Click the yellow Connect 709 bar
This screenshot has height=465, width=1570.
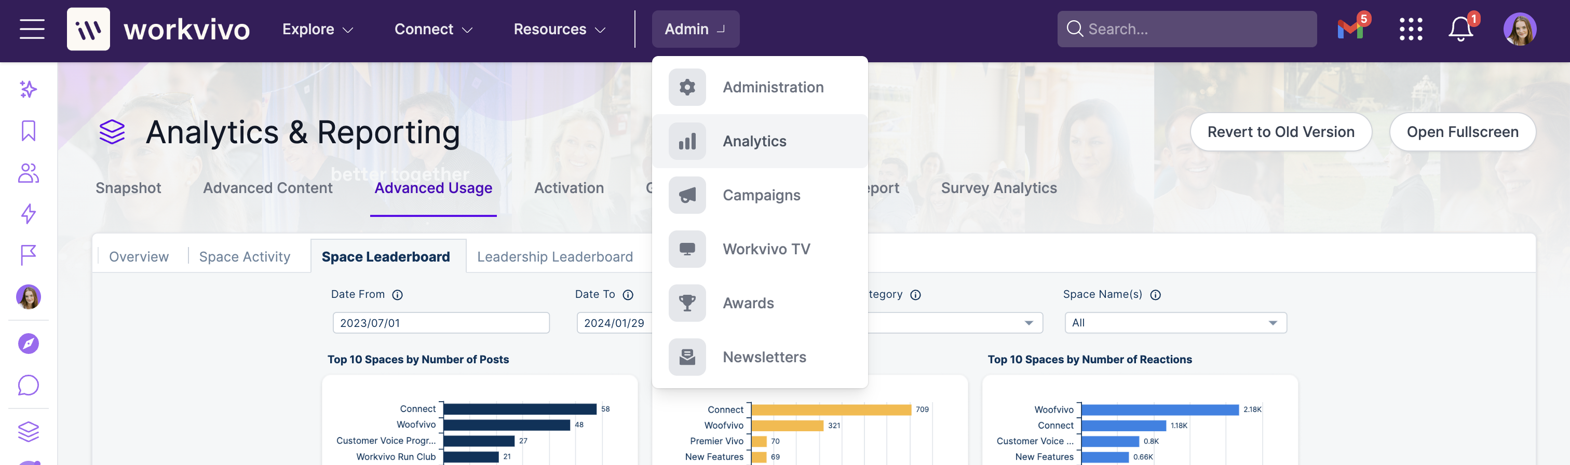[831, 409]
